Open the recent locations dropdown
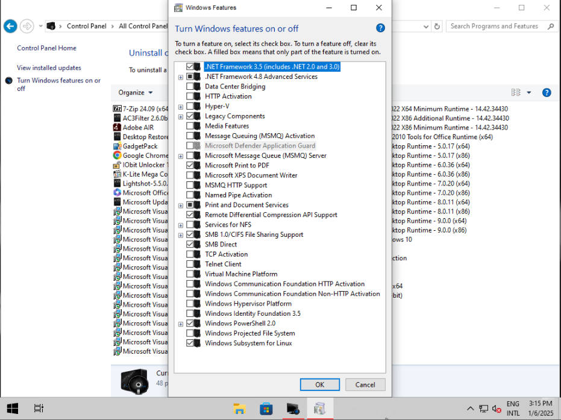The width and height of the screenshot is (561, 420). [40, 26]
